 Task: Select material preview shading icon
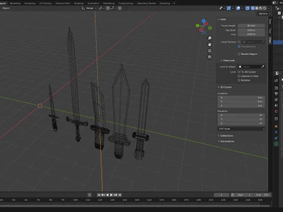261,8
